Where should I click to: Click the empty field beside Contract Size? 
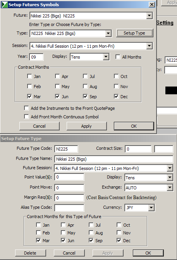164,149
